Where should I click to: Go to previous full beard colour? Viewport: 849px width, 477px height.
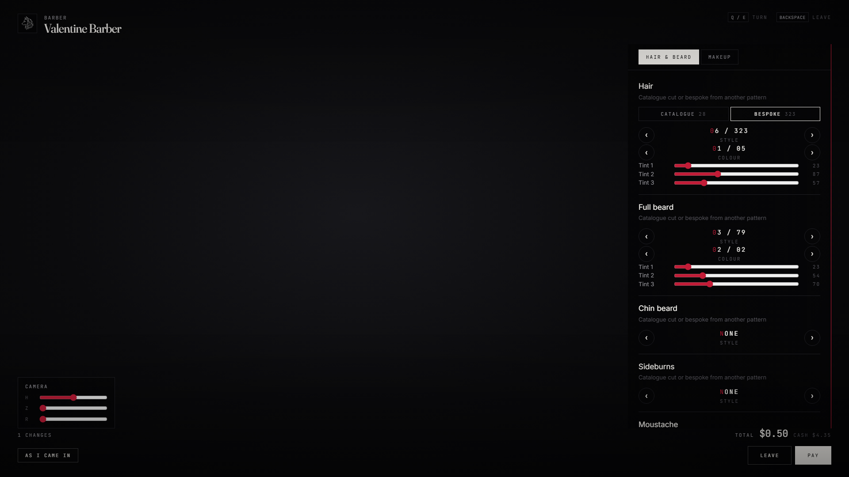pyautogui.click(x=646, y=254)
